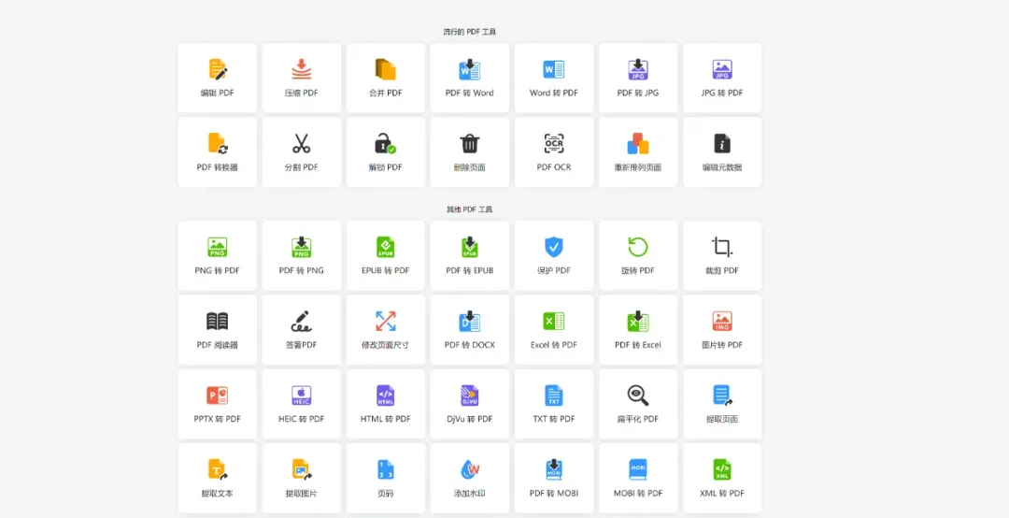Click the PDF 阅读器 tile
Screen dimensions: 1009x518
(x=217, y=330)
